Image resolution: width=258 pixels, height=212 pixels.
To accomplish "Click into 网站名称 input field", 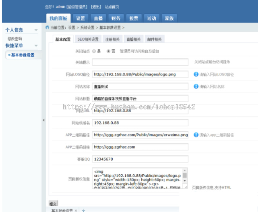I will tap(140, 86).
